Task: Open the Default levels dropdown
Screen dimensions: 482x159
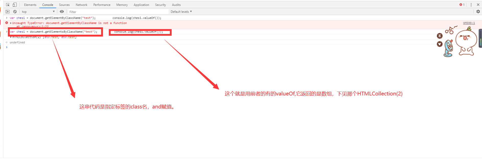Action: click(181, 11)
